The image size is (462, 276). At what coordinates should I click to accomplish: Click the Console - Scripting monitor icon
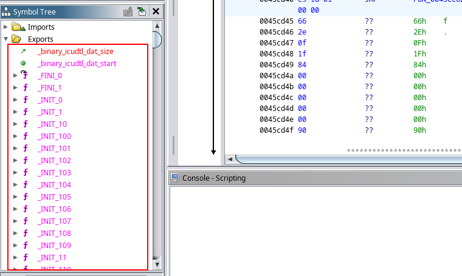(175, 178)
